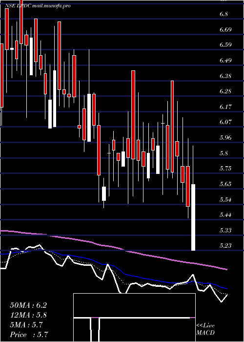The width and height of the screenshot is (244, 342).
Task: Select the 5.65 axis value
Action: 225,184
